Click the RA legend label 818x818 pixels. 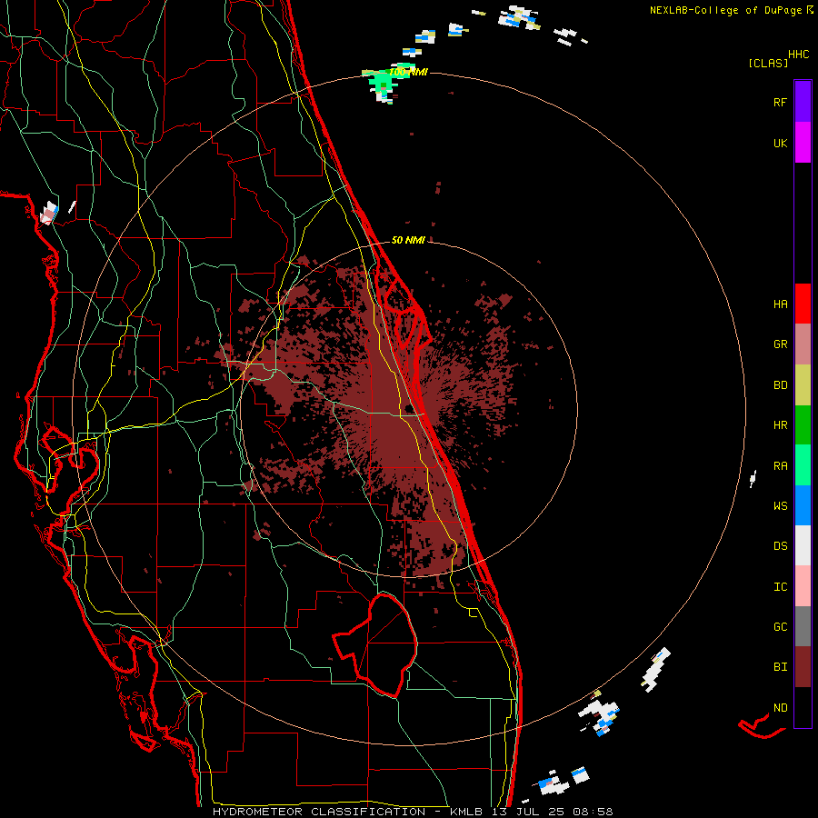click(780, 466)
